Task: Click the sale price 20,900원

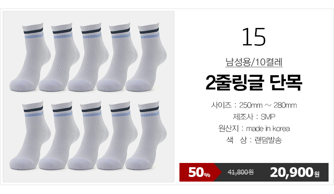Action: tap(295, 172)
